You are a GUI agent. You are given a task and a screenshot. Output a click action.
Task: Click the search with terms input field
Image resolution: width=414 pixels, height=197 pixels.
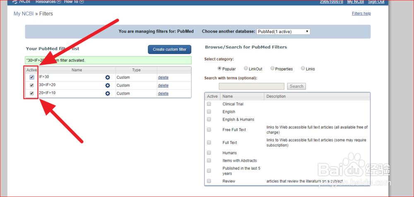pos(251,86)
